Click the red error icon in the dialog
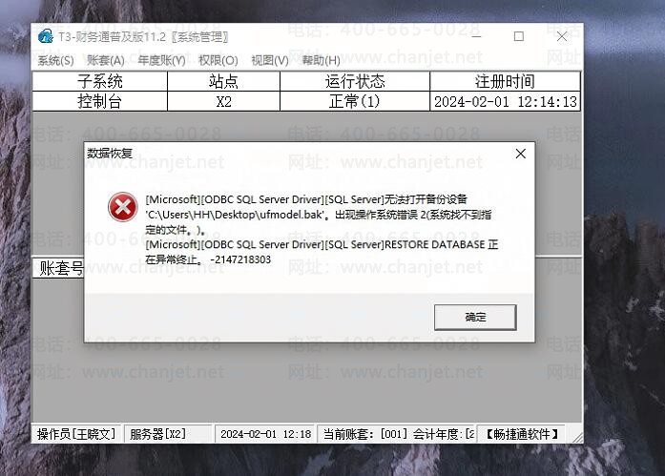The image size is (665, 476). point(122,207)
